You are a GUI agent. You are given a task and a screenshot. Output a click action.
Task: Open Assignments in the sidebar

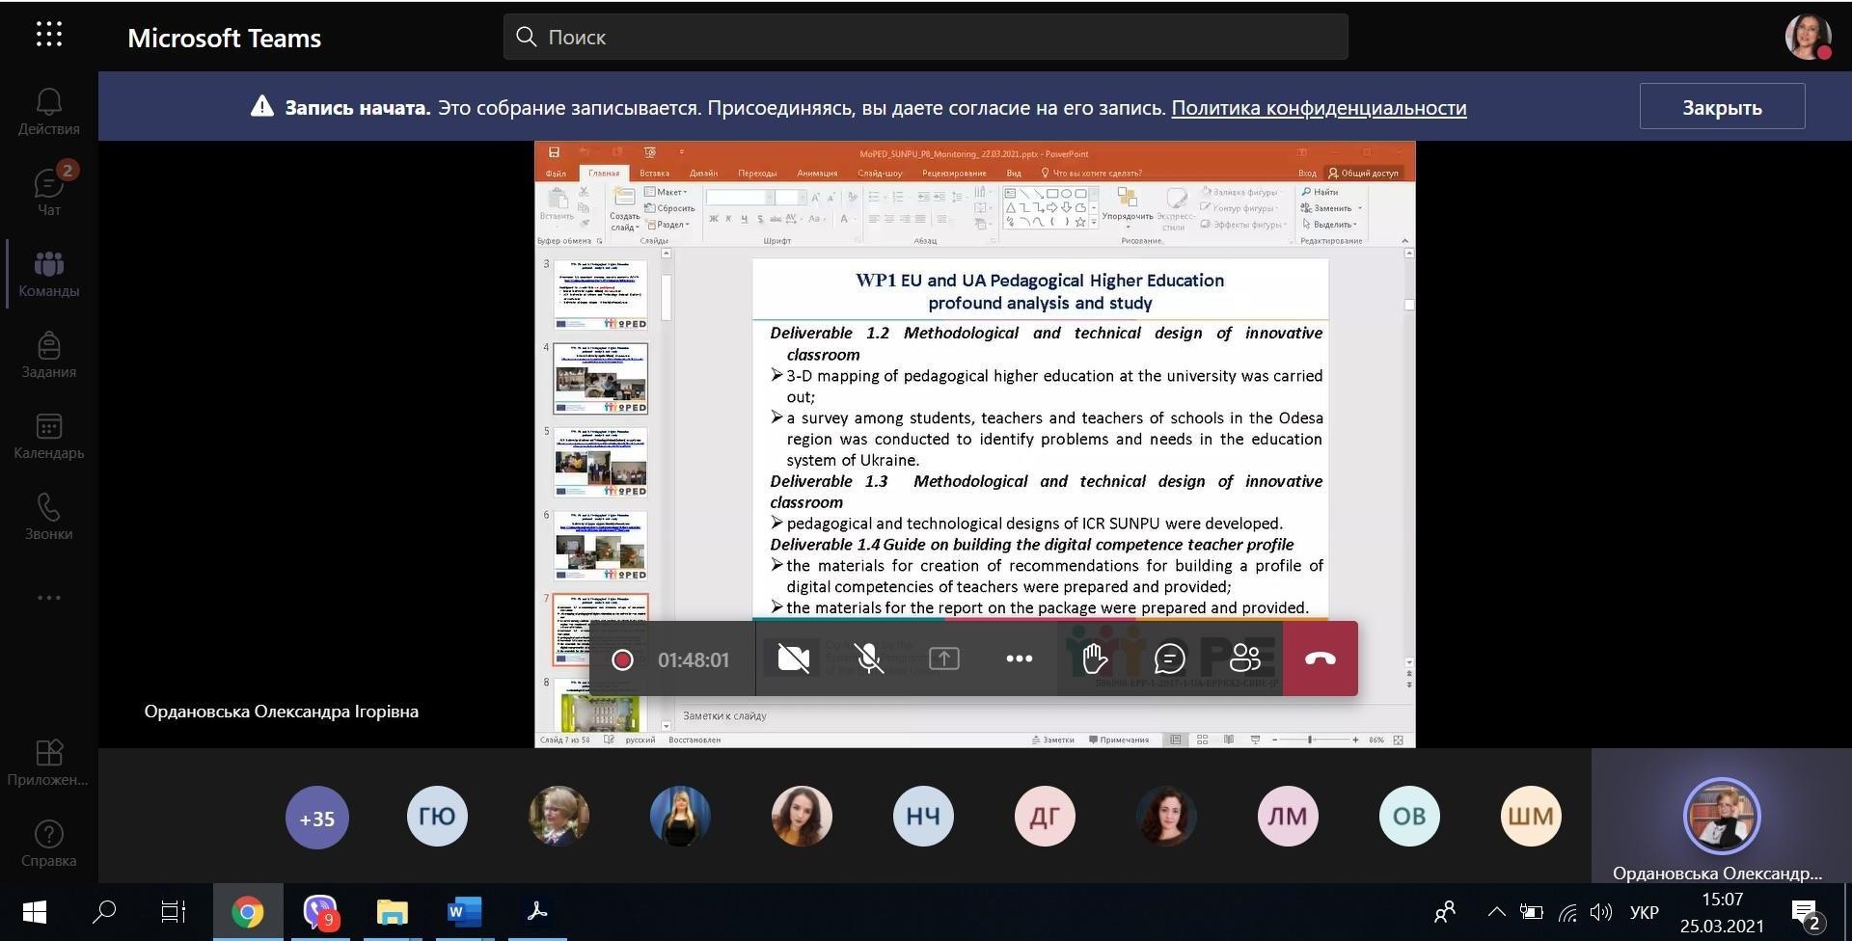coord(48,355)
